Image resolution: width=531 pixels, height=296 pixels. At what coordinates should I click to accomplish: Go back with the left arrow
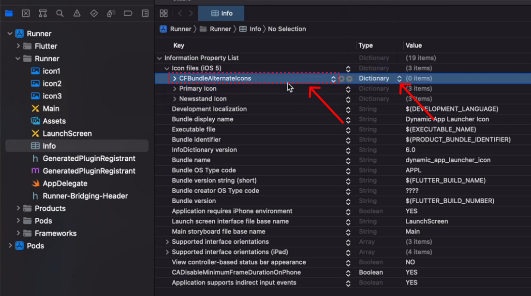tap(180, 13)
